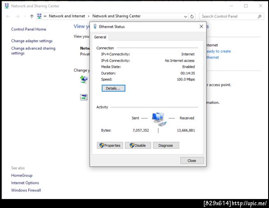The image size is (269, 208).
Task: Click the Media State Enabled value
Action: click(x=189, y=67)
